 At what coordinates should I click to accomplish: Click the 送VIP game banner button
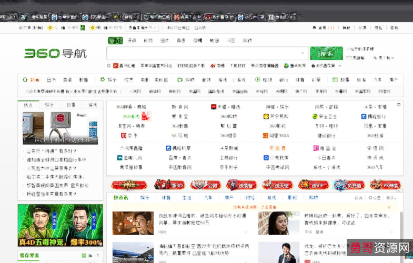[314, 185]
